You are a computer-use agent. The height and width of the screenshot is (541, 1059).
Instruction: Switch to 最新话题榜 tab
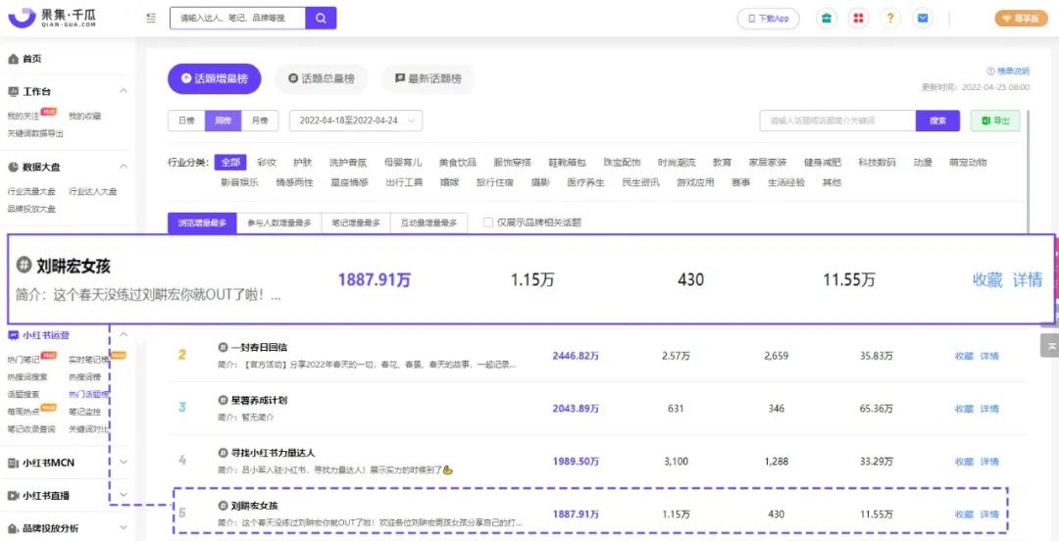coord(429,79)
